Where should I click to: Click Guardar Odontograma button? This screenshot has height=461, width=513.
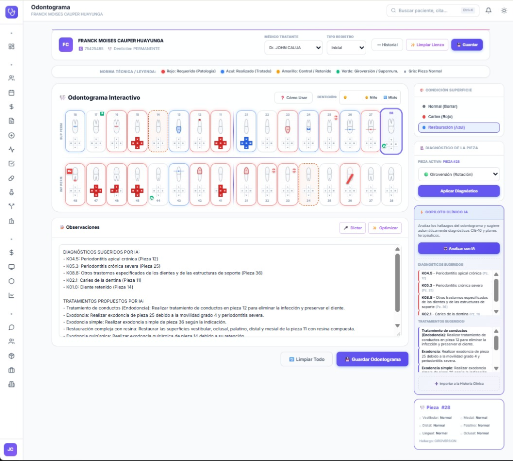[372, 359]
